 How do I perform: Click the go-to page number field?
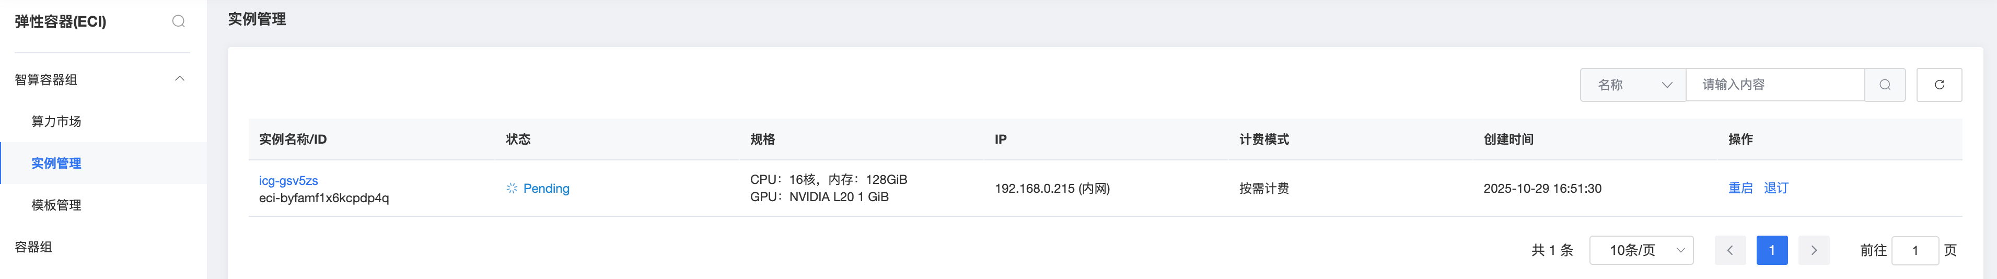coord(1914,250)
